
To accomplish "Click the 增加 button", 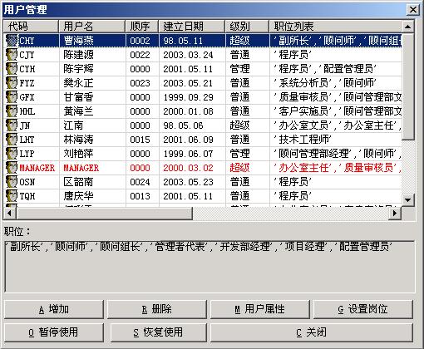I will (x=54, y=309).
